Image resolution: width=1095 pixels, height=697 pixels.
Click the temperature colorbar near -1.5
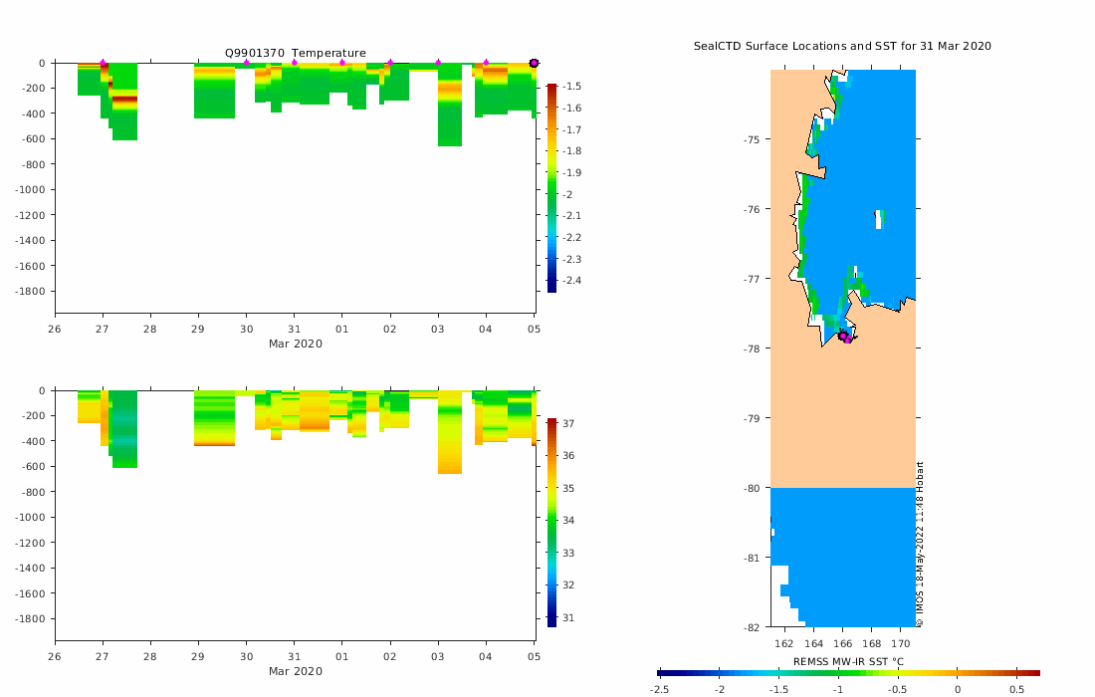pyautogui.click(x=551, y=88)
